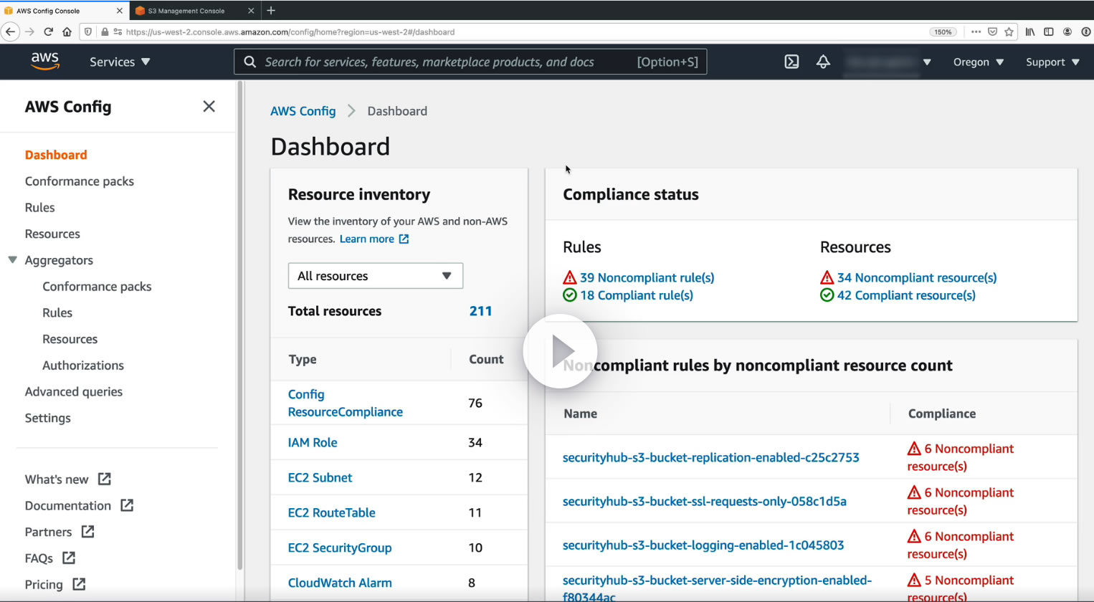Switch to S3 Management Console tab

tap(186, 11)
